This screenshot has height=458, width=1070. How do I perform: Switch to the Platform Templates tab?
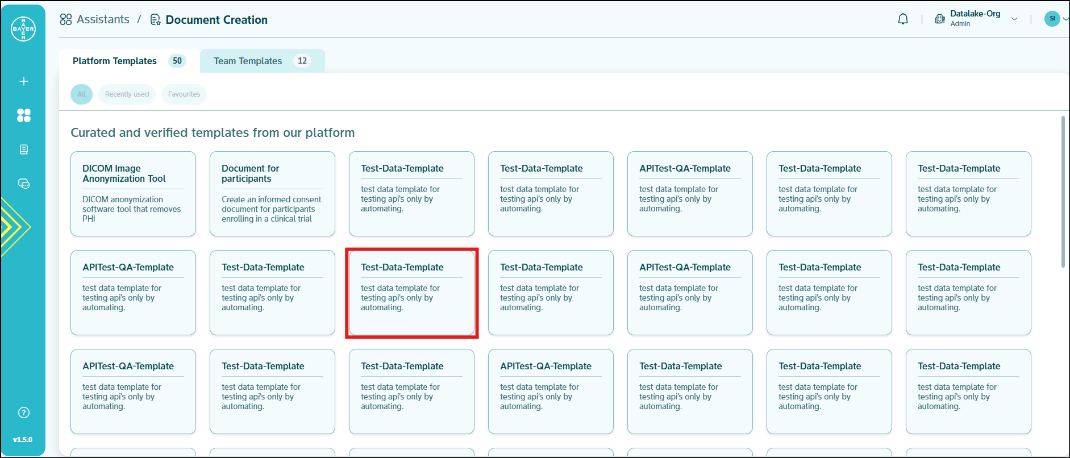(129, 61)
